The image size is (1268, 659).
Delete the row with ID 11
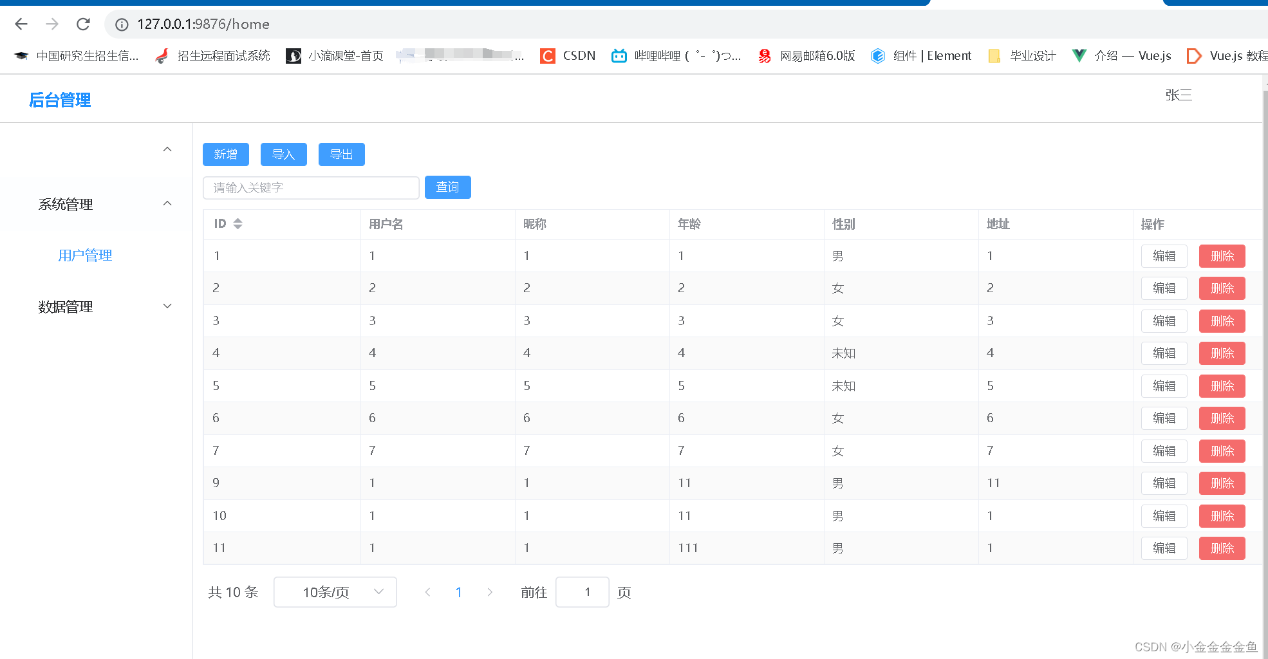[x=1222, y=548]
